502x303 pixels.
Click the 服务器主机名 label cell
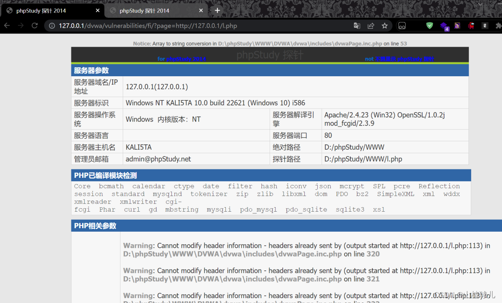pos(97,147)
